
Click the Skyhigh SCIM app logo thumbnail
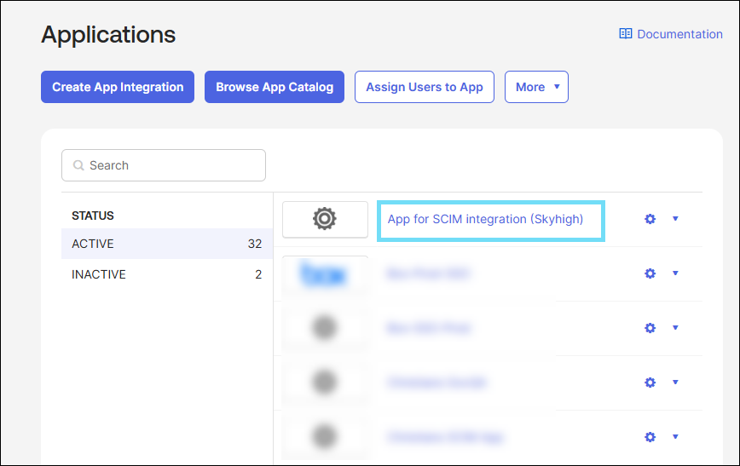tap(325, 219)
